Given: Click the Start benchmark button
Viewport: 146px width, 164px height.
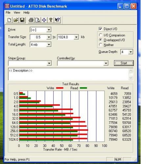Looking at the screenshot, I should [124, 63].
